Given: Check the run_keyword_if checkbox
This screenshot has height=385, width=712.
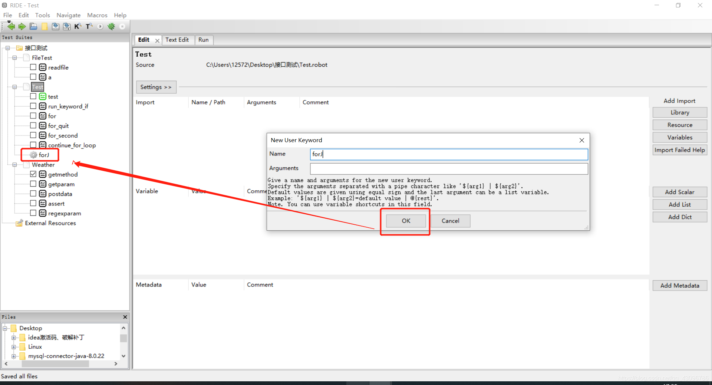Looking at the screenshot, I should [x=33, y=106].
